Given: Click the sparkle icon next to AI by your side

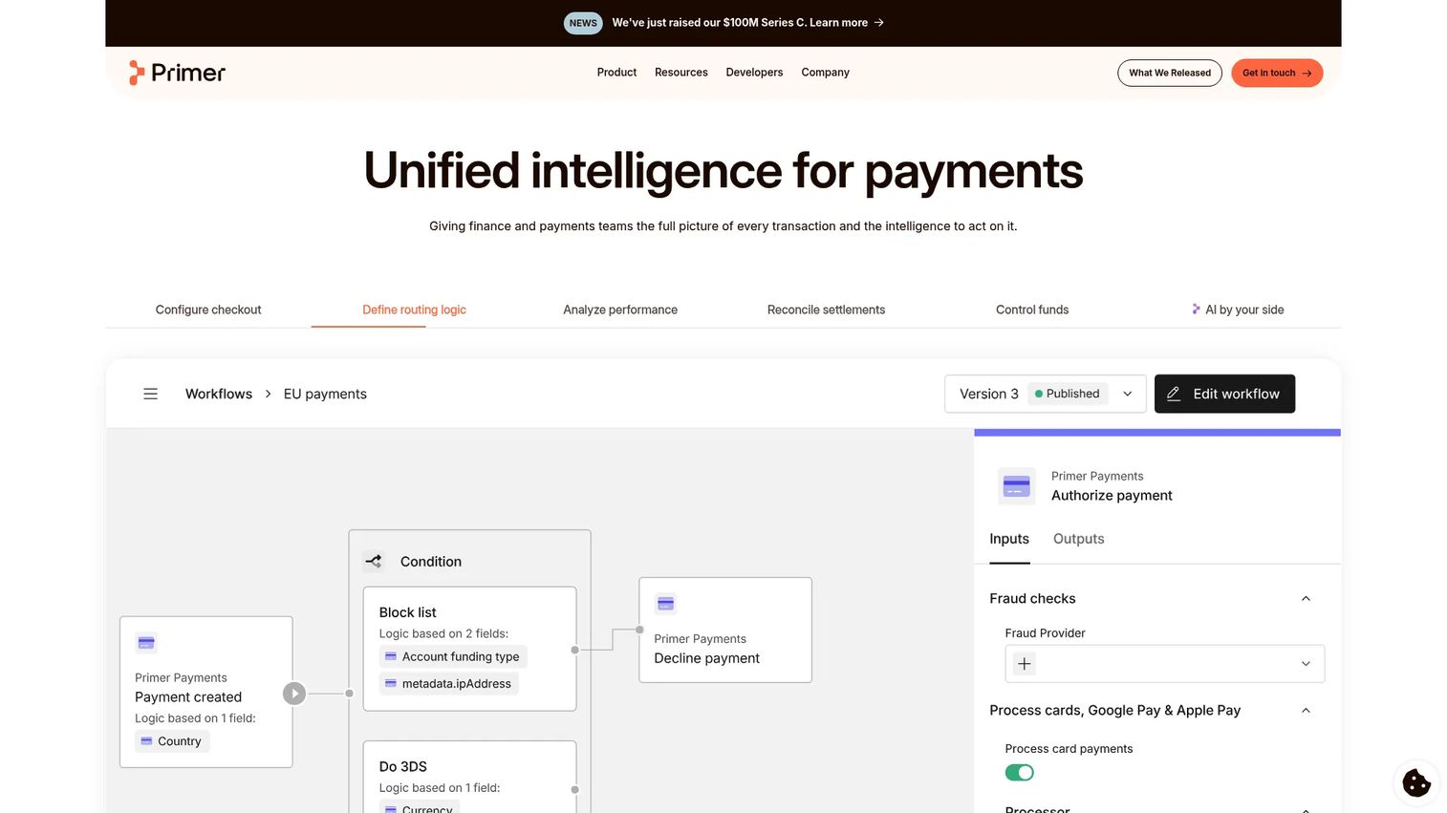Looking at the screenshot, I should (x=1196, y=309).
